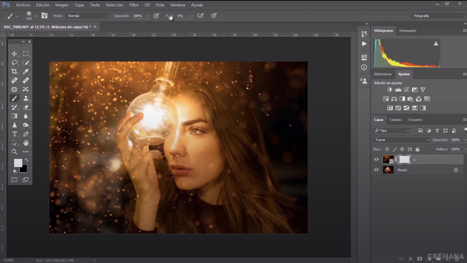Viewport: 467px width, 263px height.
Task: Open the Curves adjustment icon
Action: (x=406, y=90)
